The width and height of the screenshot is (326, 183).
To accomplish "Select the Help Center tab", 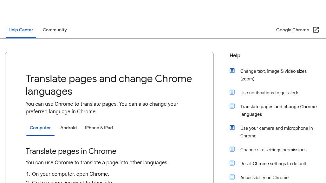I will tap(21, 30).
